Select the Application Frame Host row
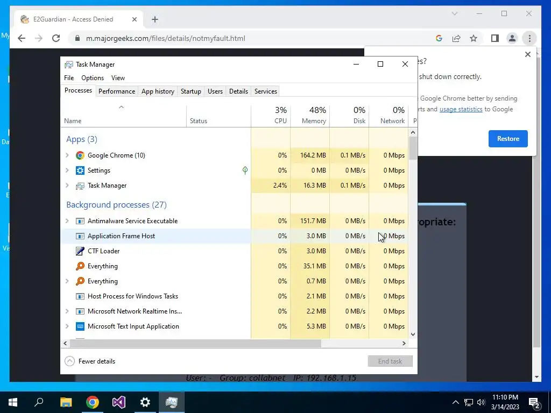The width and height of the screenshot is (551, 413). point(235,236)
